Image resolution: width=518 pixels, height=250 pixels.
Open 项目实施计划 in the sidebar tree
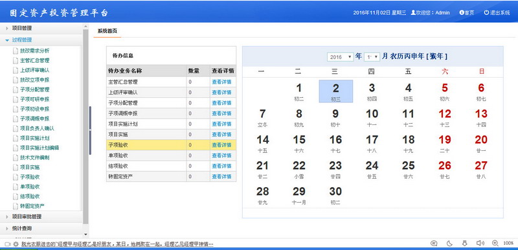[x=35, y=138]
